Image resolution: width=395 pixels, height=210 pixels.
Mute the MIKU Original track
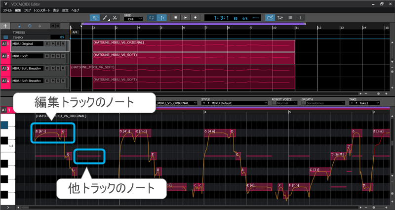[x=53, y=43]
